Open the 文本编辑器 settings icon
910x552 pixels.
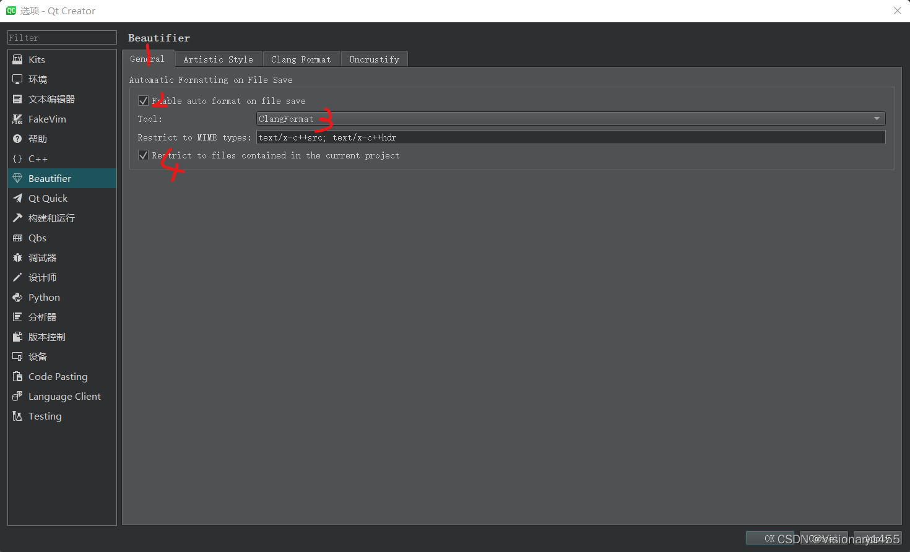click(x=17, y=99)
